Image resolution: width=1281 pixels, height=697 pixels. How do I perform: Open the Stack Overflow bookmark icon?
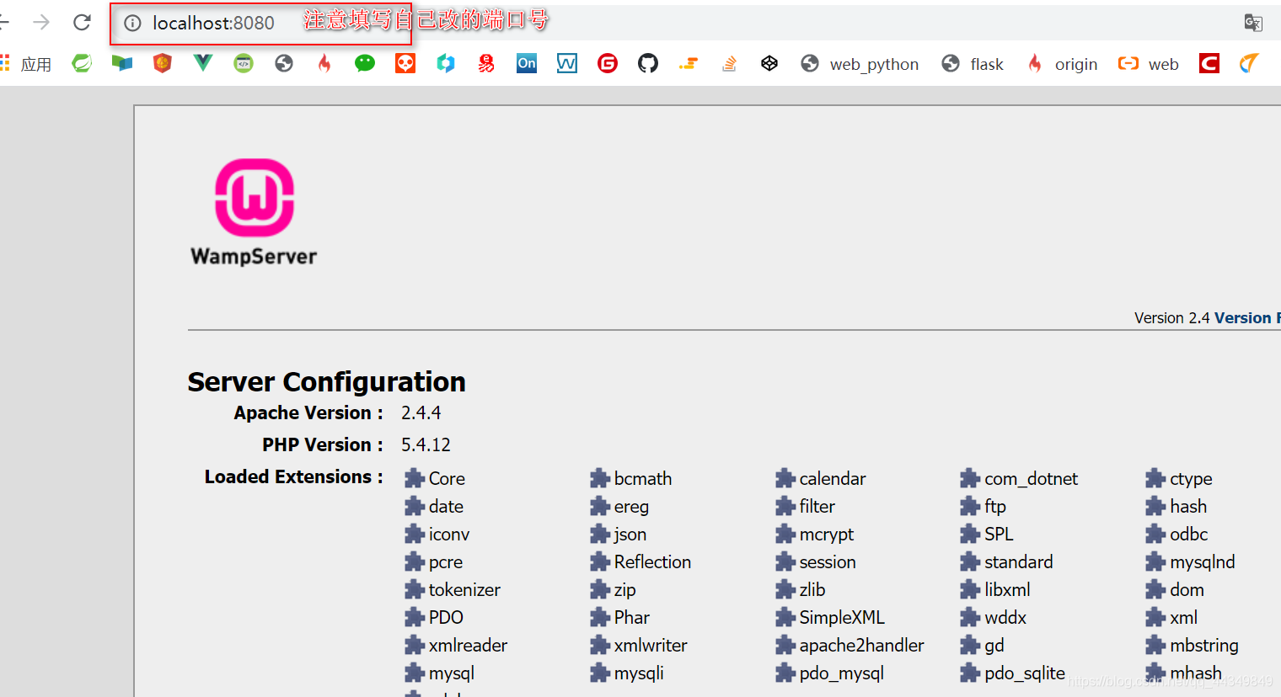[x=730, y=63]
